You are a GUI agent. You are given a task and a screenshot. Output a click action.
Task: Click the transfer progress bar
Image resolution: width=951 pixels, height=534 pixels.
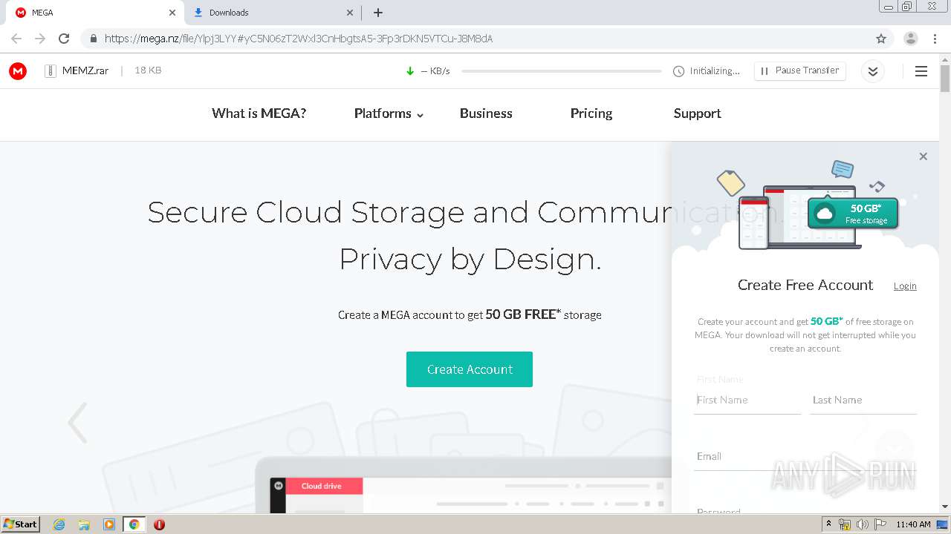(561, 71)
